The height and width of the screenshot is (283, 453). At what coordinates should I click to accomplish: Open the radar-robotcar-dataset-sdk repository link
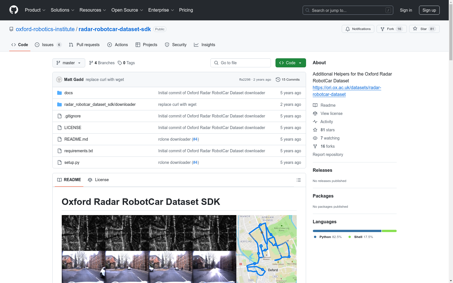tap(115, 29)
